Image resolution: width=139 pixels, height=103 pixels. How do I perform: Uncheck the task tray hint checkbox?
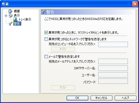(x=46, y=33)
